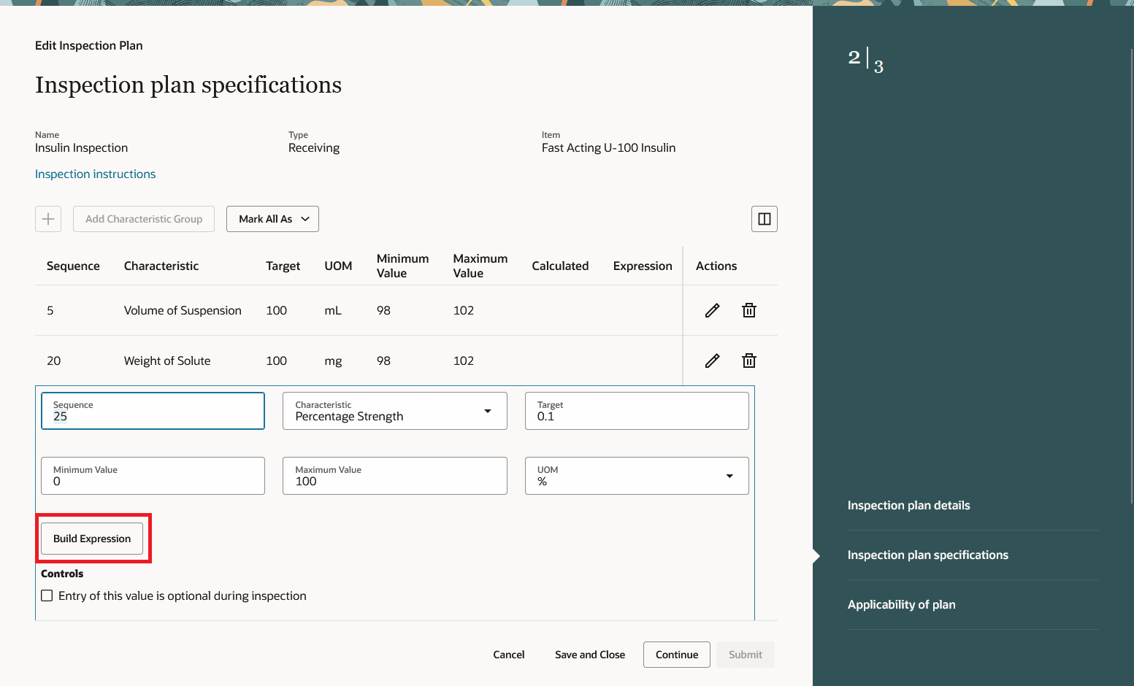
Task: Toggle optional entry during inspection checkbox
Action: (x=47, y=596)
